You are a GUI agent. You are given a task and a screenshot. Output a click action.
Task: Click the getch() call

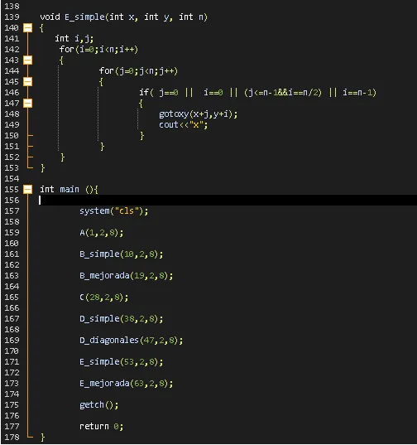coord(99,405)
